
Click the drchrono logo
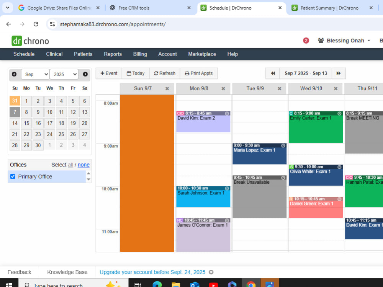click(x=30, y=41)
